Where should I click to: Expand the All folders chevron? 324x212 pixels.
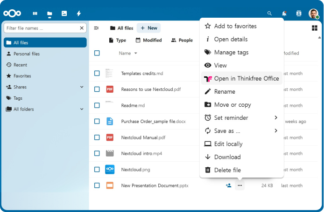click(x=82, y=109)
